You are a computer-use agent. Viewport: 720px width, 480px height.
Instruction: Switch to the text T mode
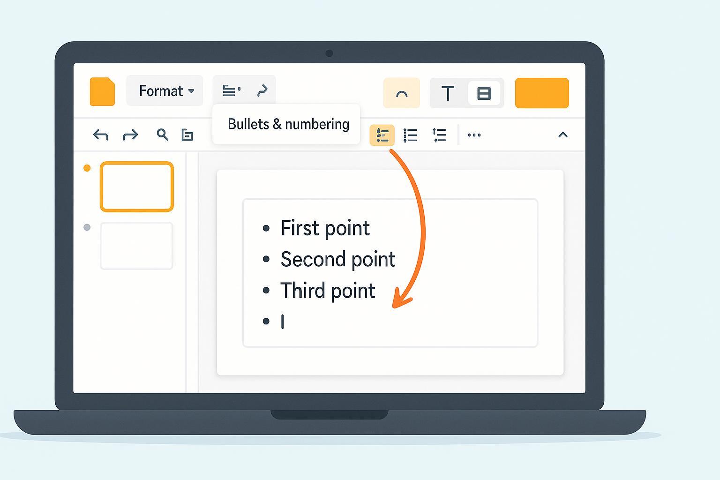tap(448, 93)
